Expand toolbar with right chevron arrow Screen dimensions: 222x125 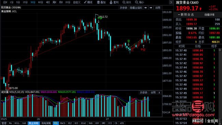pyautogui.click(x=171, y=2)
